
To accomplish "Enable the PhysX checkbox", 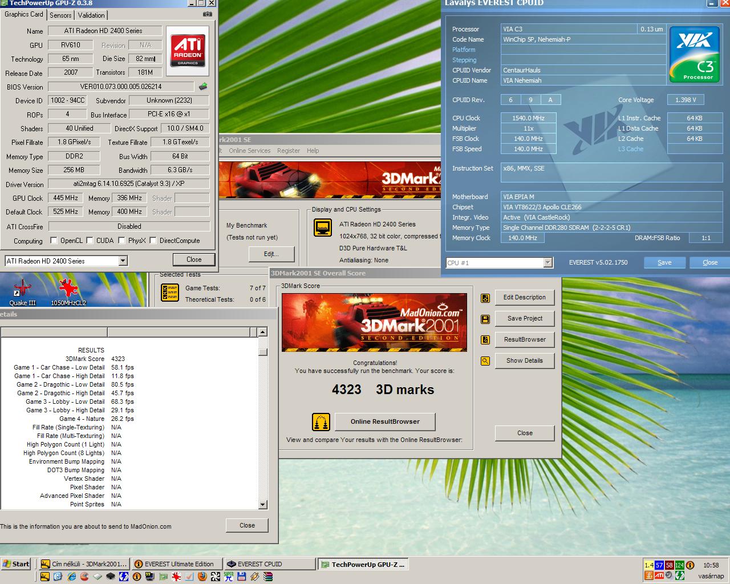I will pos(121,241).
